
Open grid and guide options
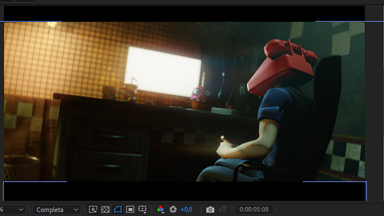tap(143, 209)
